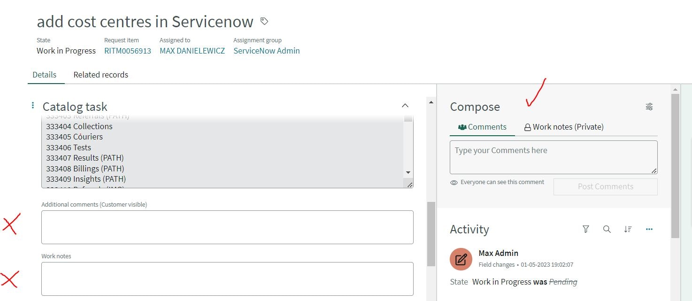
Task: Click inside the Type your Comments field
Action: click(553, 157)
